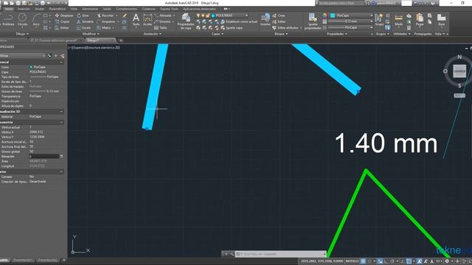Toggle quick select in Properties palette
This screenshot has height=265, width=472.
pos(62,56)
